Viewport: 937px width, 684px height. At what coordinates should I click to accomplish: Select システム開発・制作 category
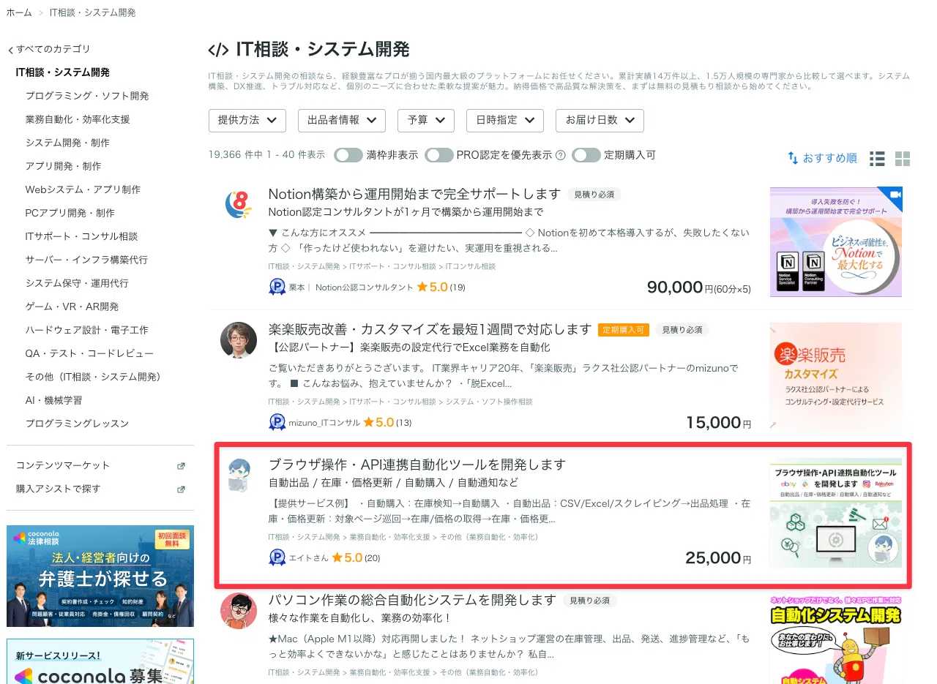point(67,143)
